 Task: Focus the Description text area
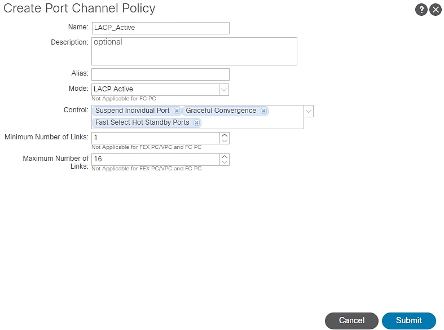tap(194, 51)
